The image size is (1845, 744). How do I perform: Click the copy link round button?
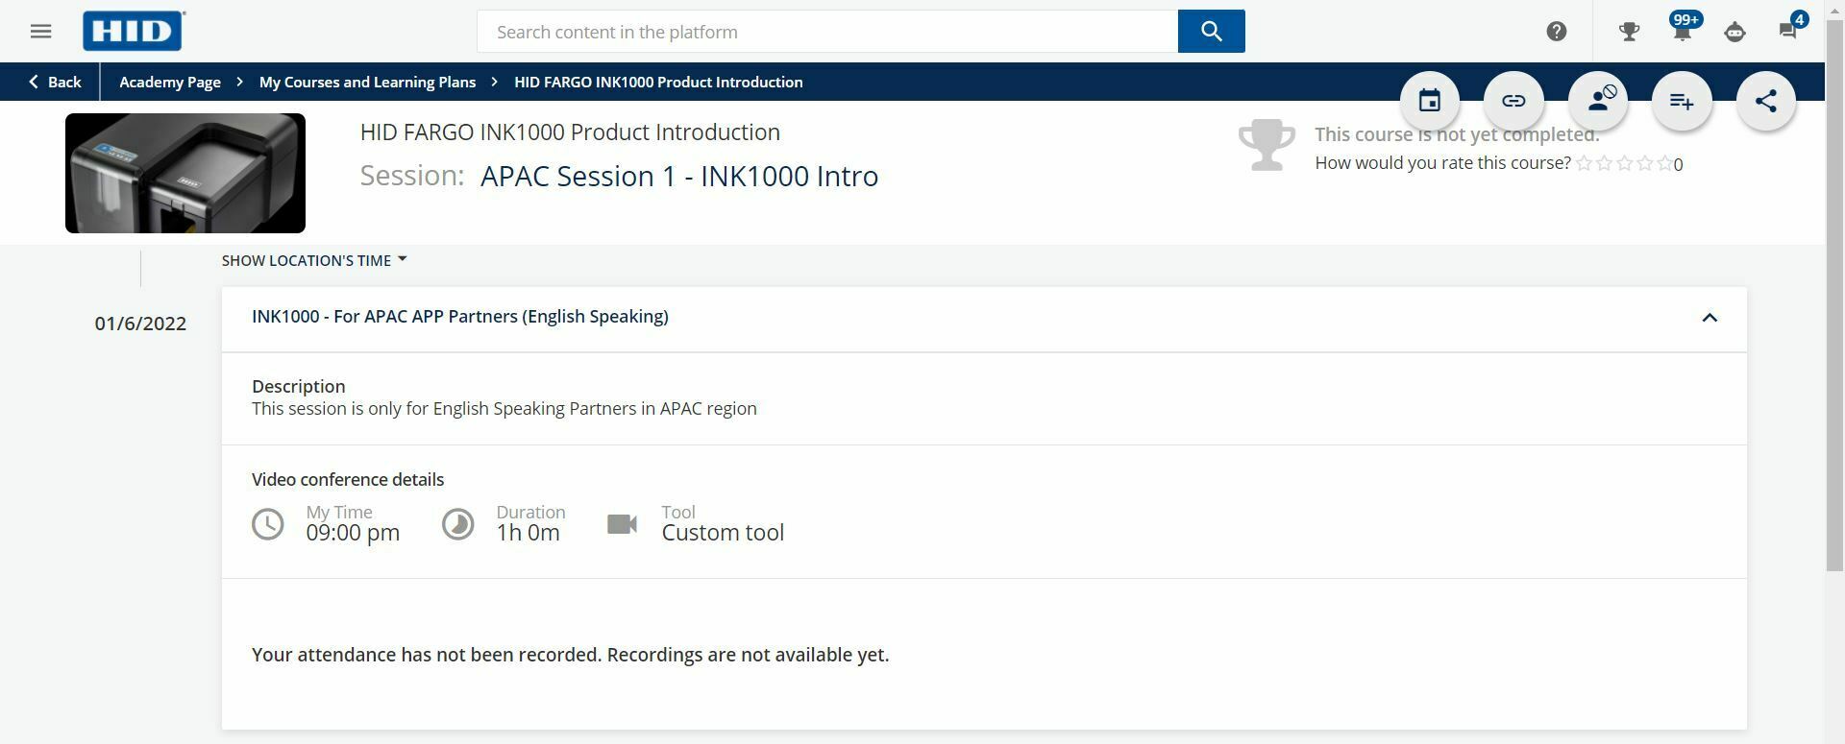tap(1513, 101)
